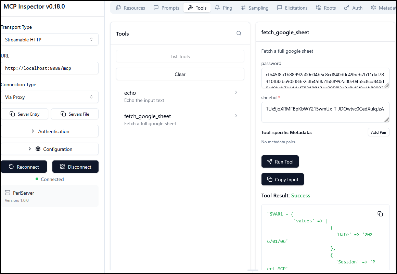The image size is (397, 274).
Task: Open the Resources tab
Action: coord(130,8)
